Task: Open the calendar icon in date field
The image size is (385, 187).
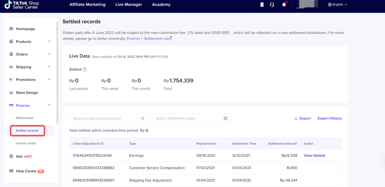Action: [226, 118]
